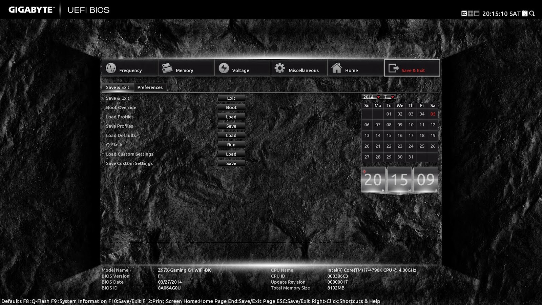Select date 05 highlighted in red
This screenshot has height=305, width=542.
tap(433, 114)
